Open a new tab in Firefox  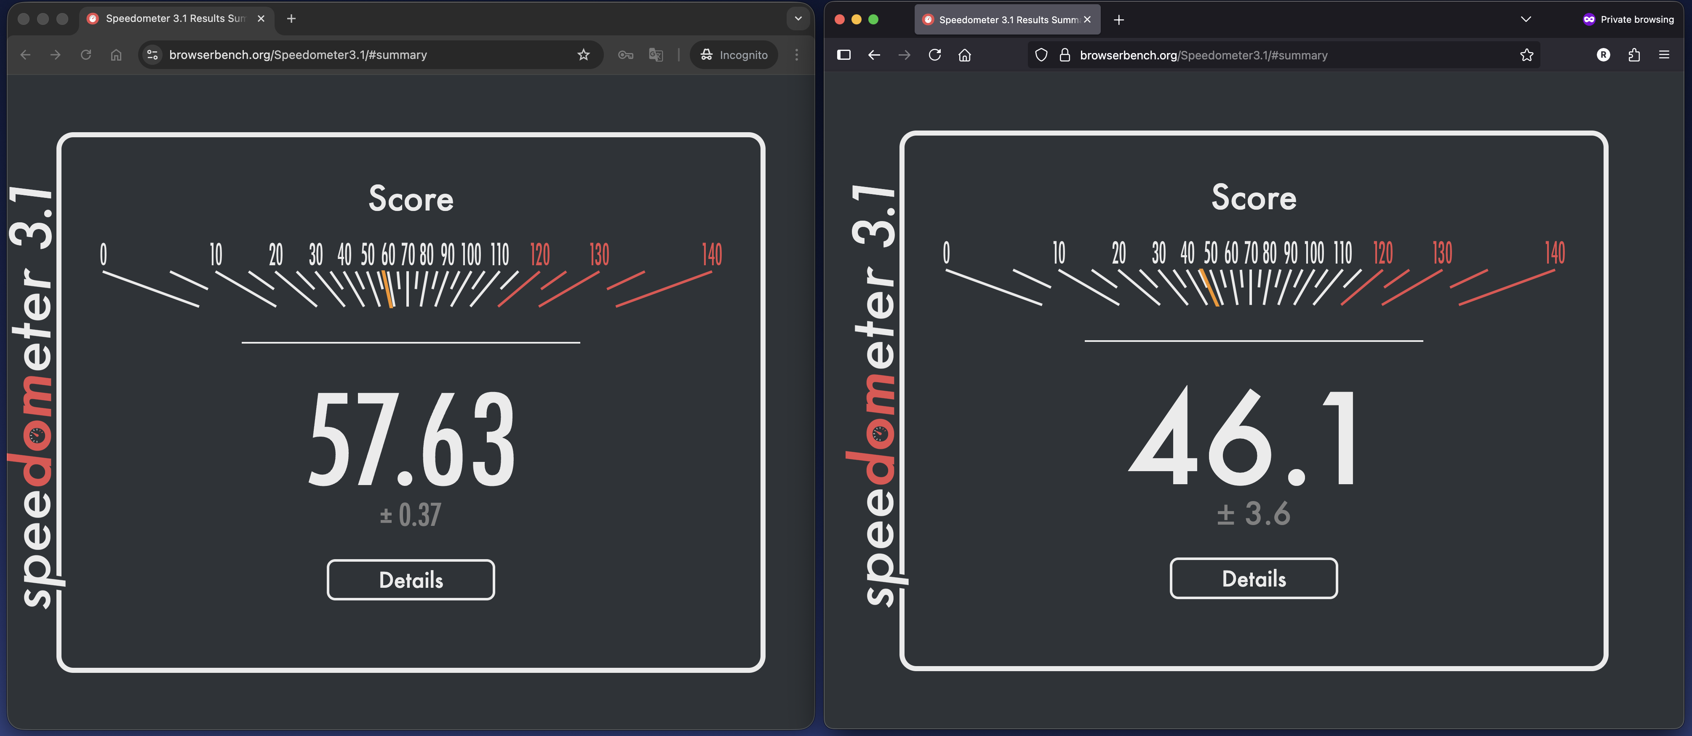coord(1118,20)
